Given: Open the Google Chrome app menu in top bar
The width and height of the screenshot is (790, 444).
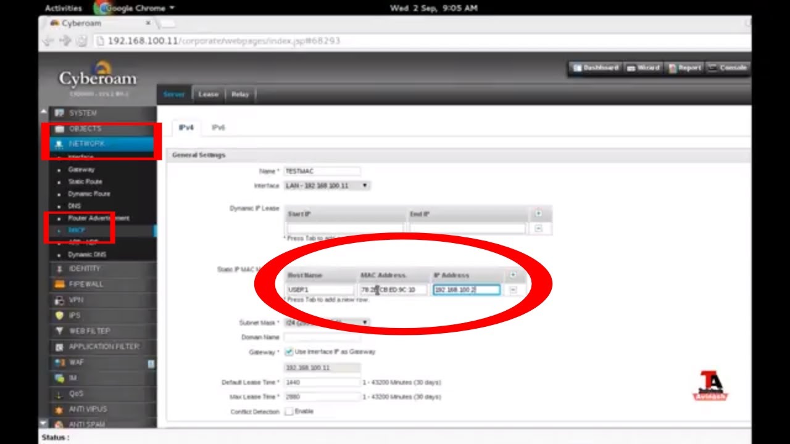Looking at the screenshot, I should [134, 8].
